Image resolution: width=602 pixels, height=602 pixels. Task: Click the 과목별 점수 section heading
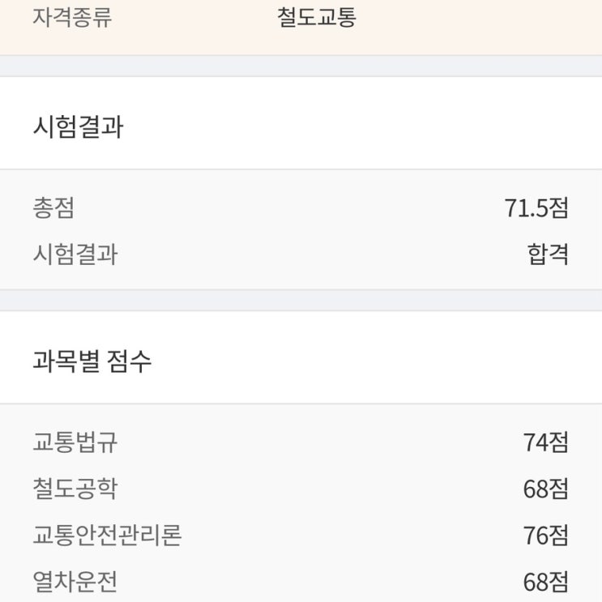pyautogui.click(x=92, y=361)
